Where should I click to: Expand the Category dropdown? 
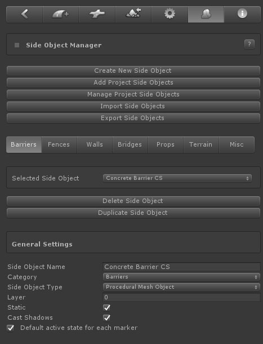181,277
